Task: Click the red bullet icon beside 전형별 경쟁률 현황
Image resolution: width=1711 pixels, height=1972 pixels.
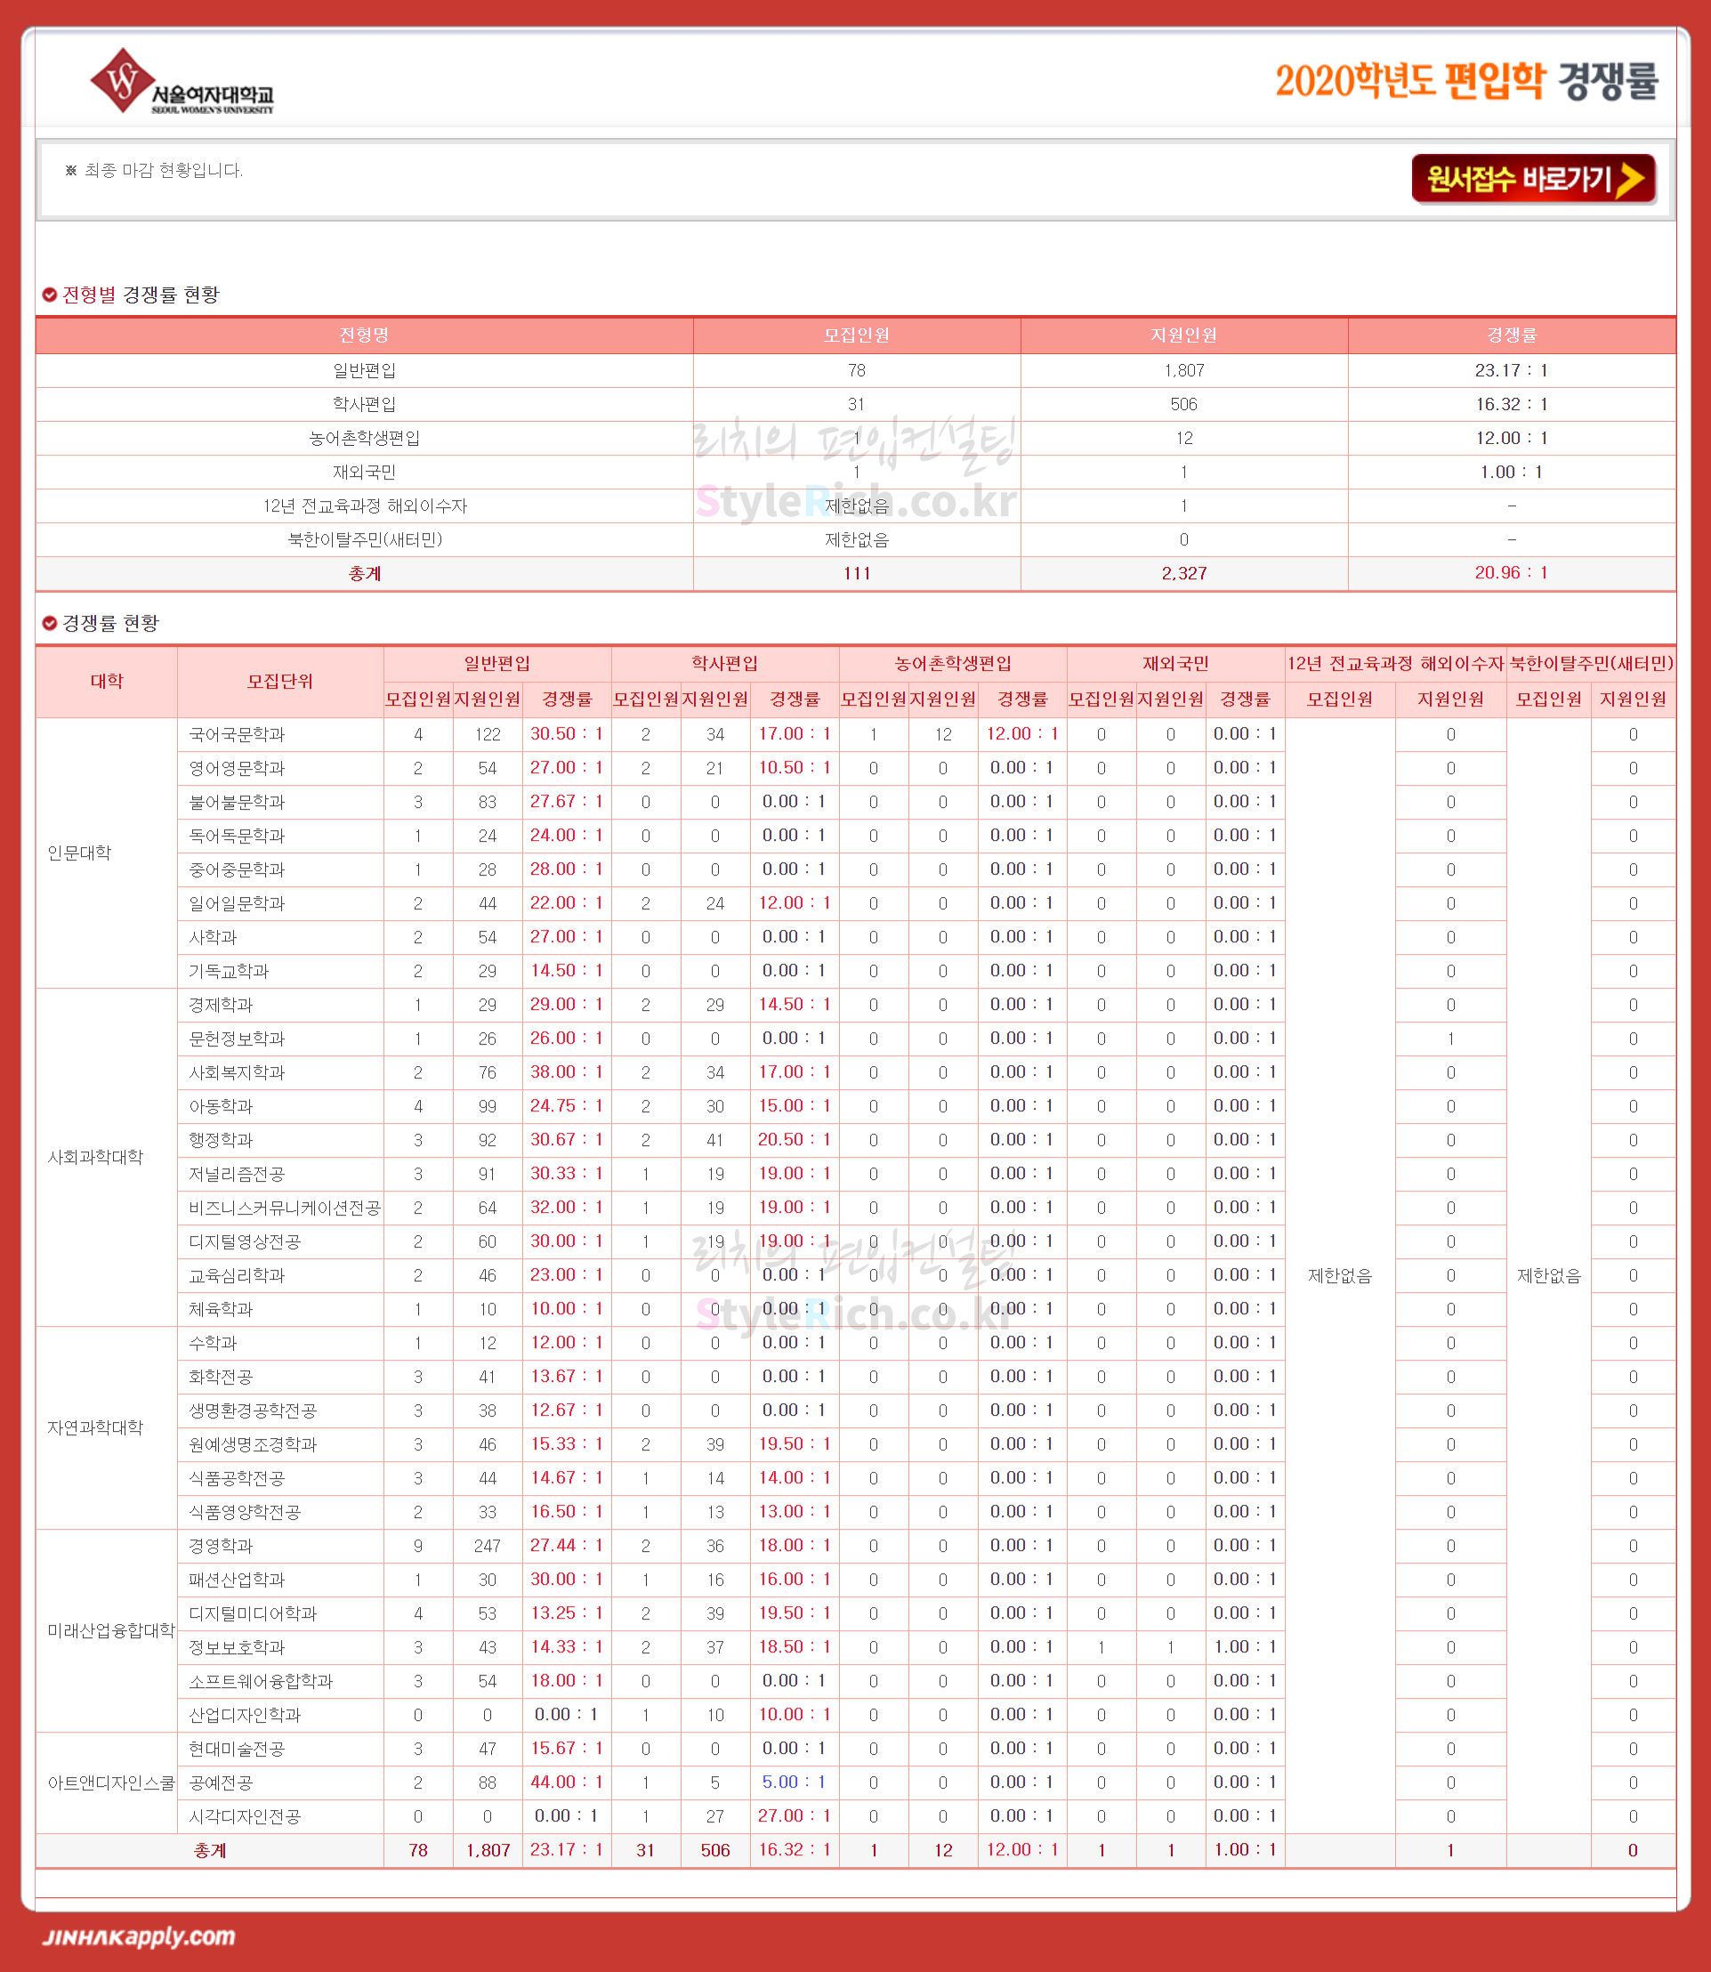Action: pos(50,295)
